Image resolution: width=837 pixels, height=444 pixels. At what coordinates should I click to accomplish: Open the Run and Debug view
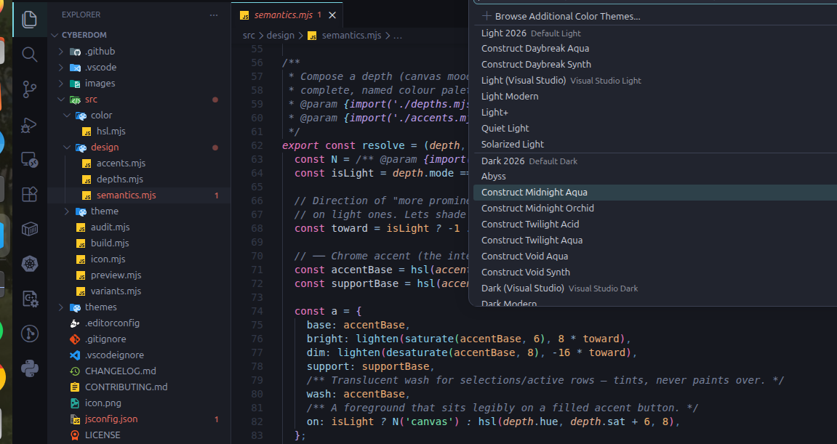point(29,124)
